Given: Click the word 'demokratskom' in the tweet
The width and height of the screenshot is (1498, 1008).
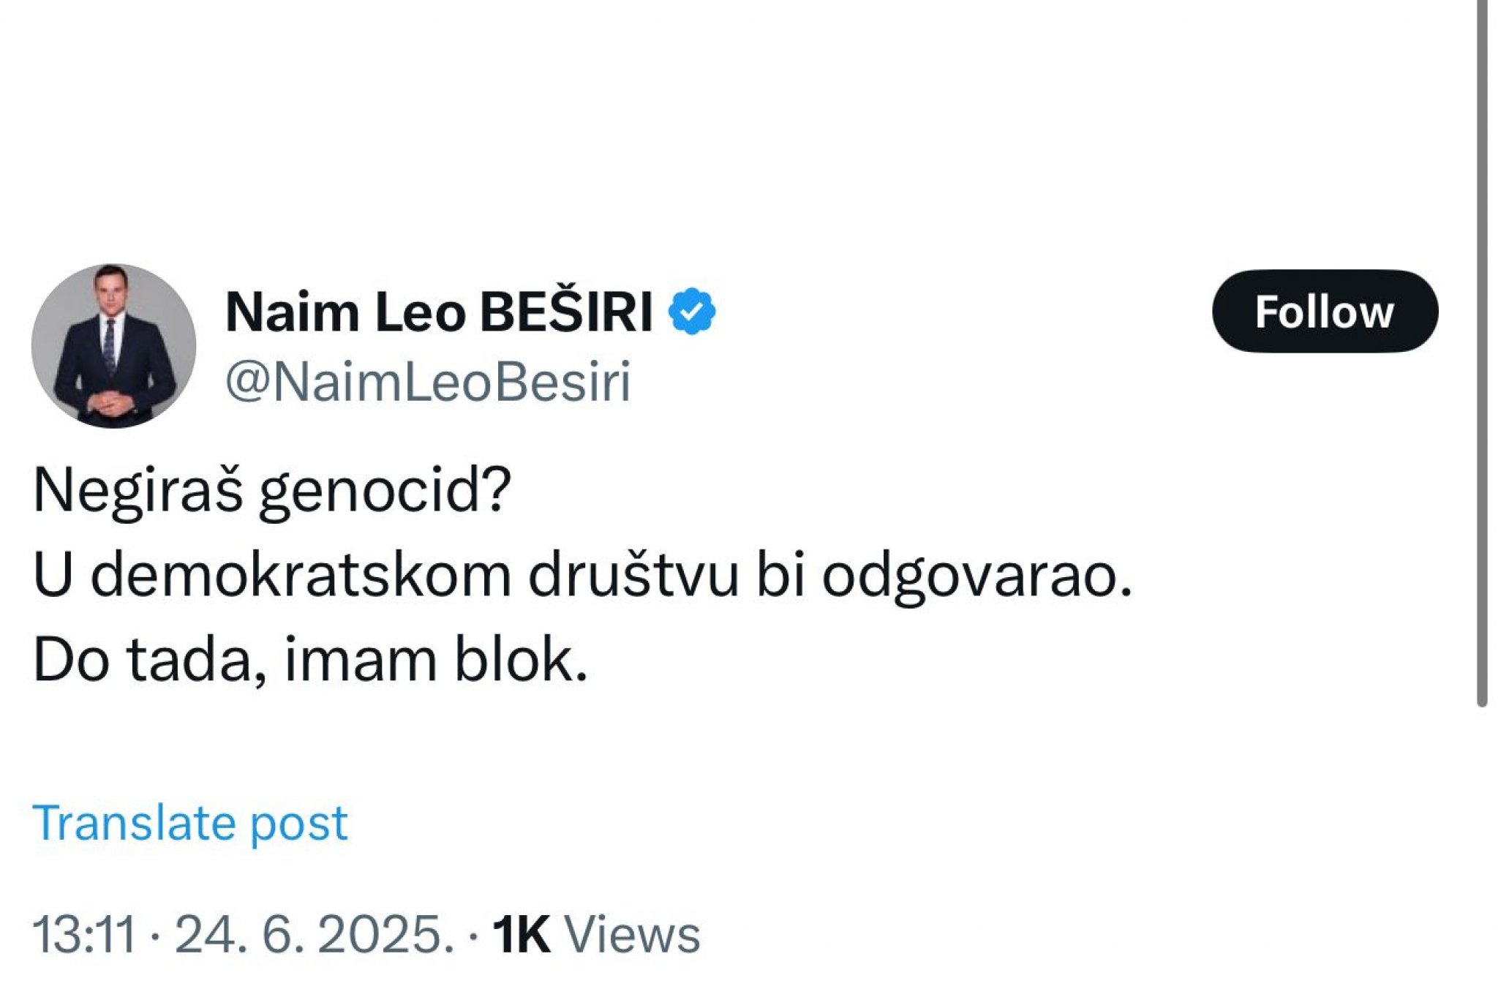Looking at the screenshot, I should [301, 575].
